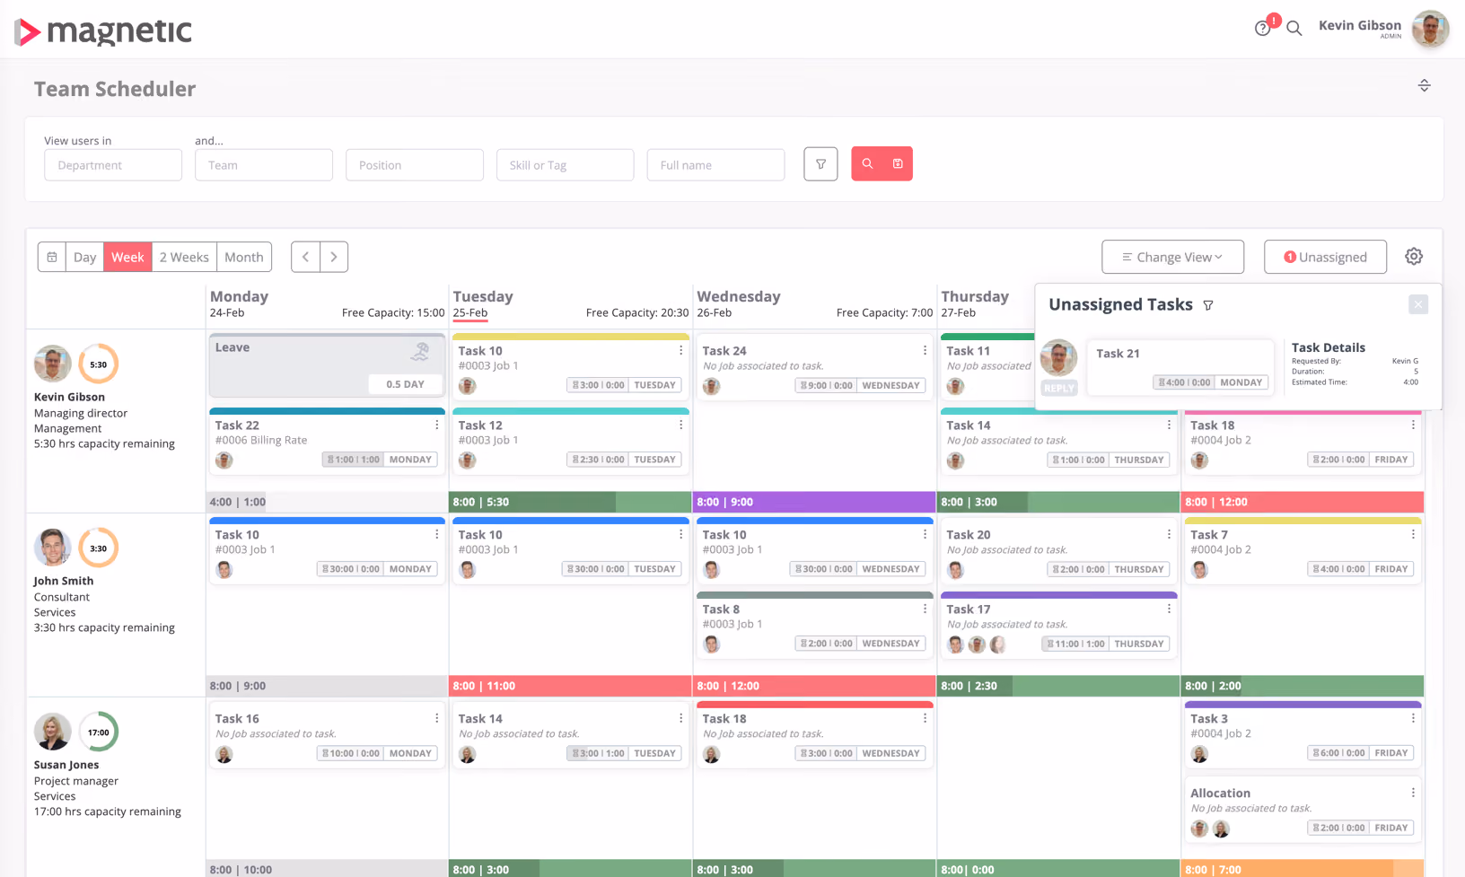Click the Reply button under Task 21
The width and height of the screenshot is (1465, 877).
pyautogui.click(x=1058, y=389)
